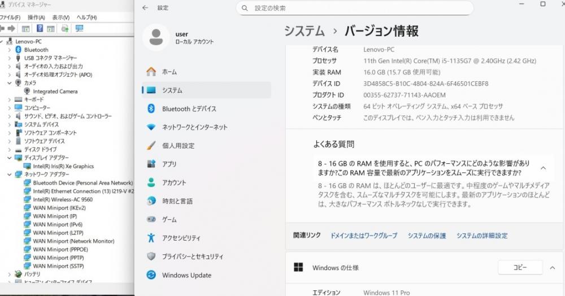Screen dimensions: 565x296
Task: Open ファイル(F) menu in Device Manager
Action: pos(10,18)
